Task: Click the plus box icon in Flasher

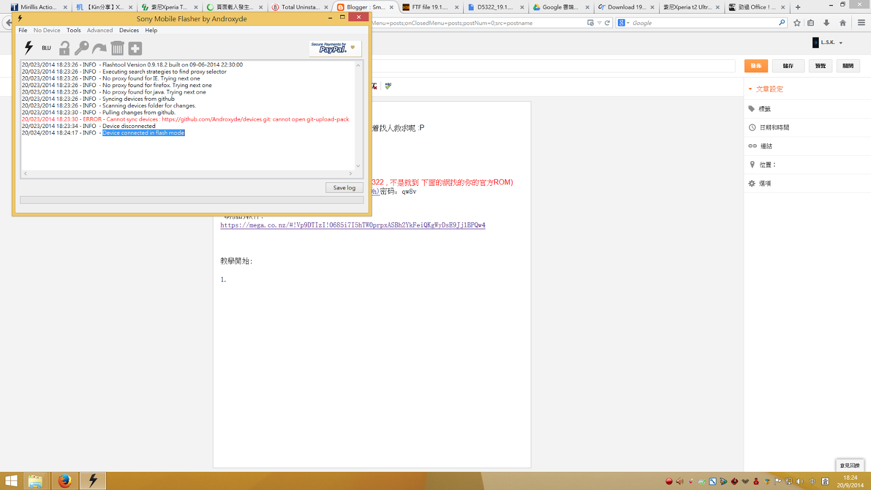Action: 135,48
